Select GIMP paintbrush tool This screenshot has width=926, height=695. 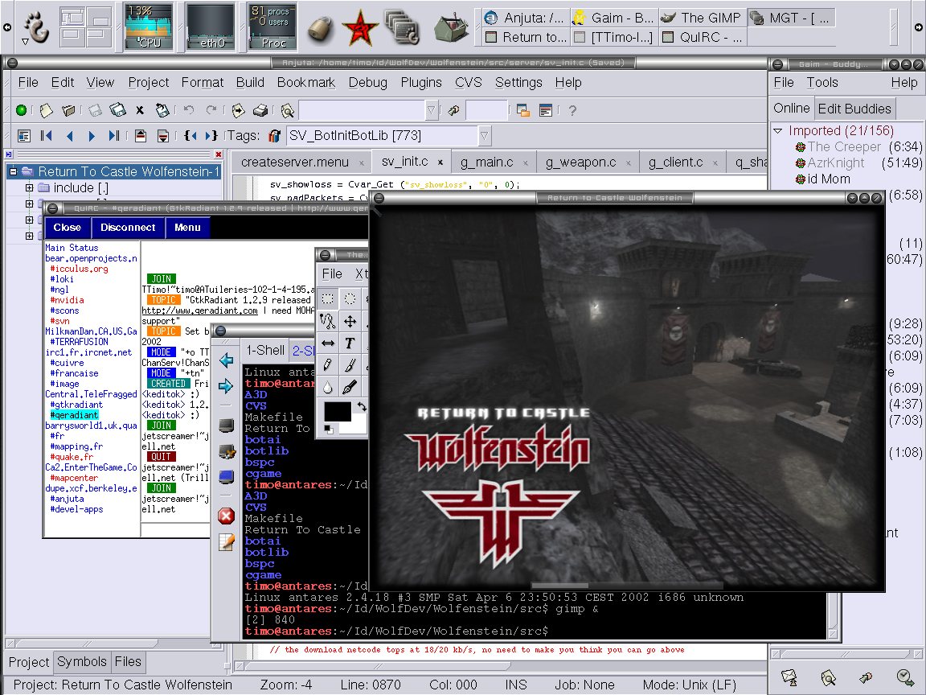coord(350,365)
